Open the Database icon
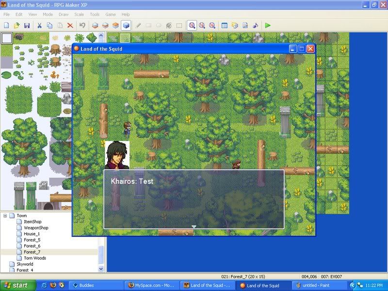Screen dimensions: 388x291 pyautogui.click(x=225, y=25)
